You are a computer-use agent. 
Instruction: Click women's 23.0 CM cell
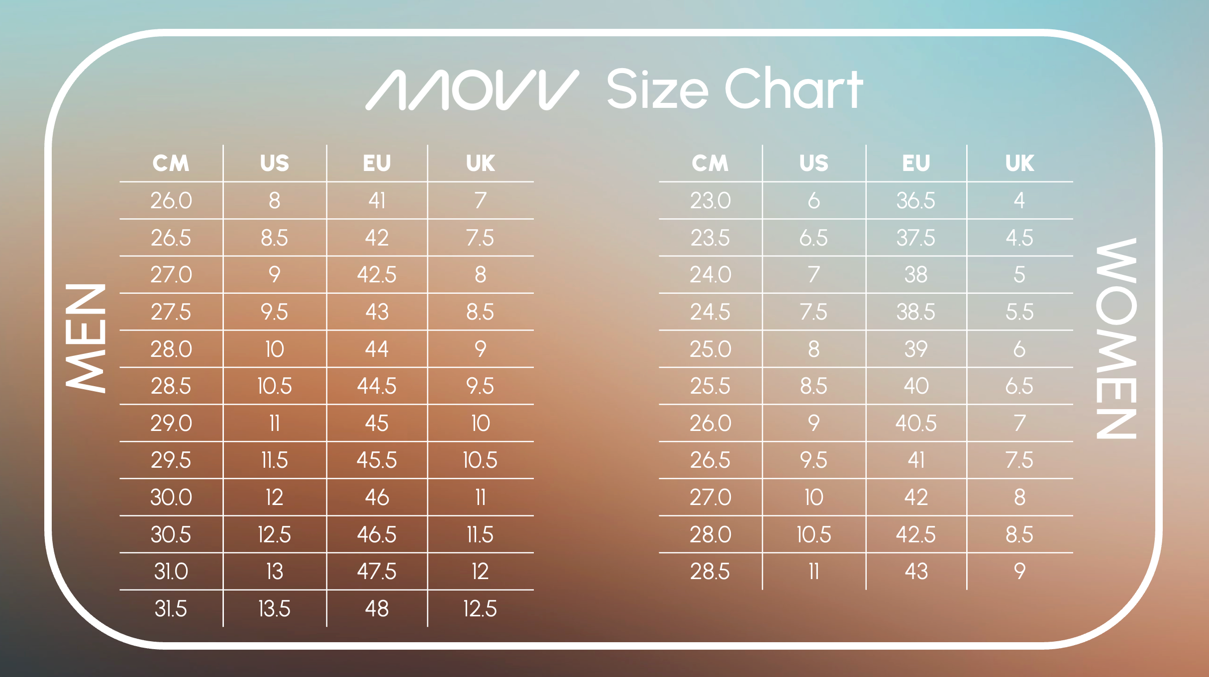point(710,201)
